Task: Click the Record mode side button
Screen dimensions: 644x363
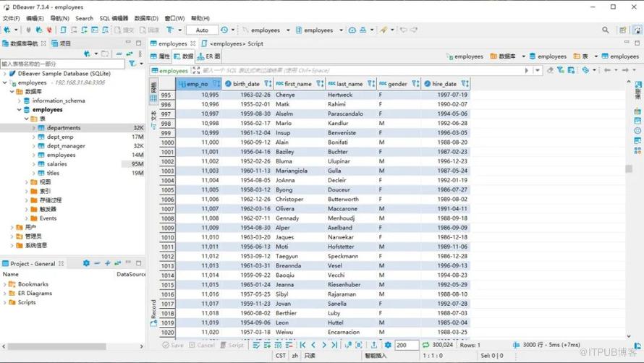Action: pyautogui.click(x=153, y=313)
